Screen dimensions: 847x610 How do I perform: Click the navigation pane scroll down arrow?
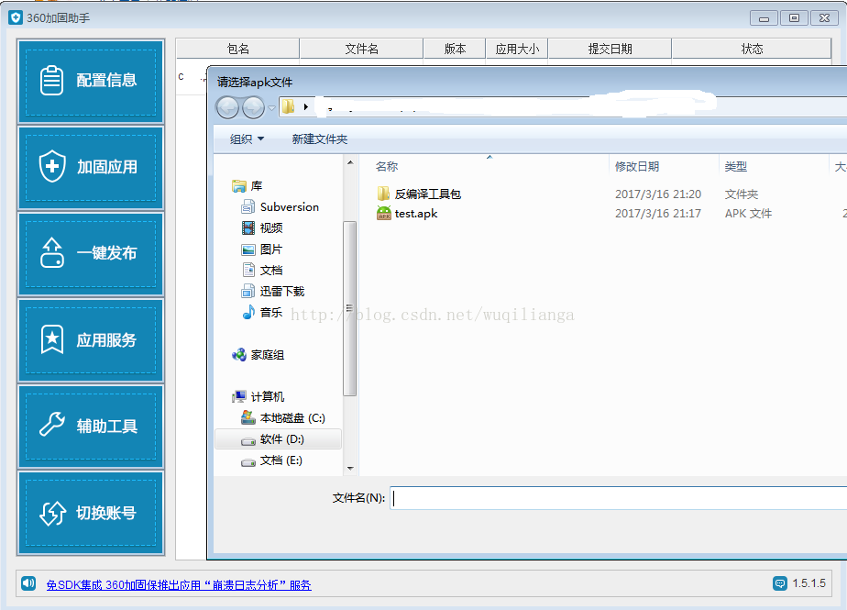[x=350, y=469]
